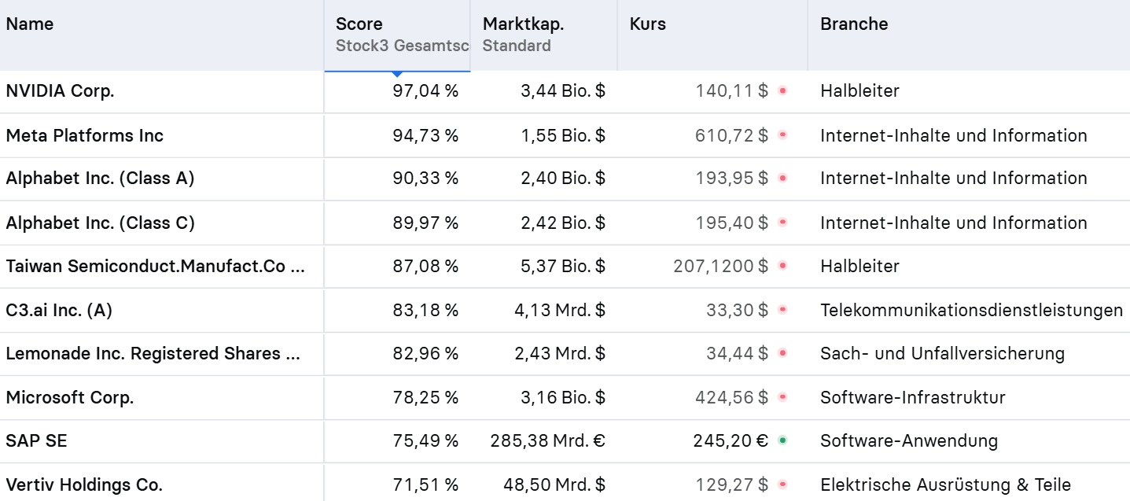Click Microsoft's Software-Infrastruktur branch cell
The image size is (1130, 501).
point(912,397)
